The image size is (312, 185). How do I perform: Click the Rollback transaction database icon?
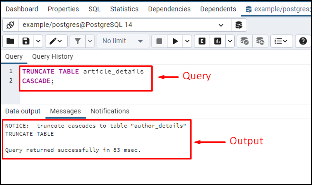pyautogui.click(x=260, y=41)
